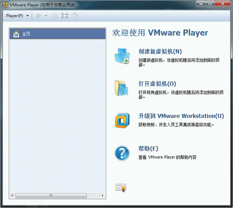Click description text under 创建新虚拟机(N)
The image size is (233, 208).
[x=179, y=62]
